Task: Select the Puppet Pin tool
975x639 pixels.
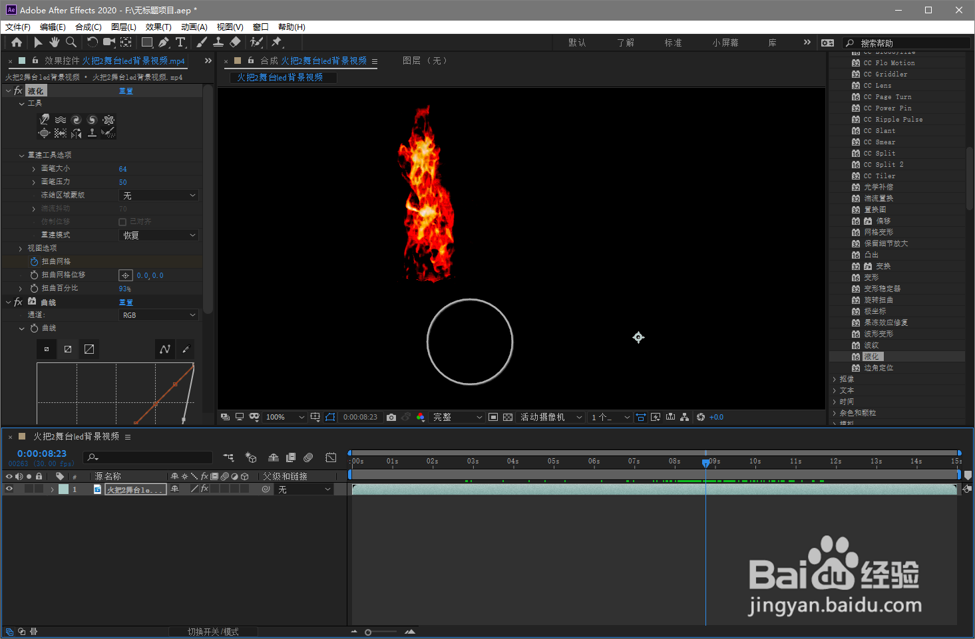Action: click(277, 42)
